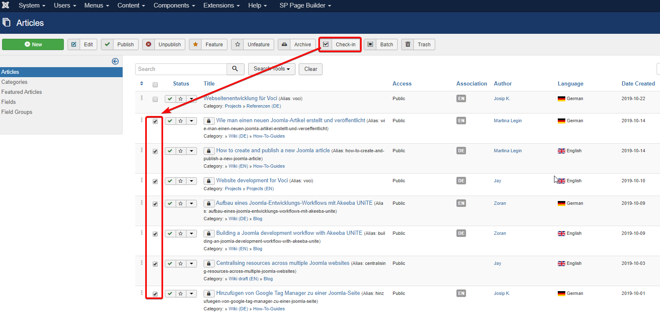The width and height of the screenshot is (660, 312).
Task: Open the Extensions menu
Action: pyautogui.click(x=221, y=5)
